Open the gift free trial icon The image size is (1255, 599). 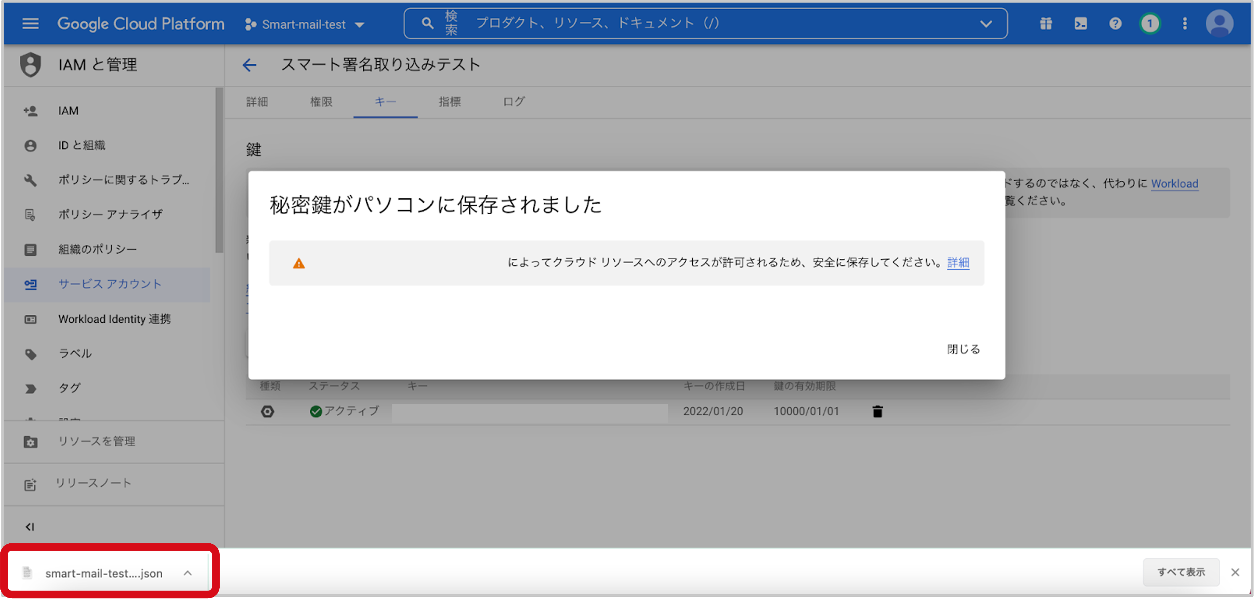coord(1046,23)
